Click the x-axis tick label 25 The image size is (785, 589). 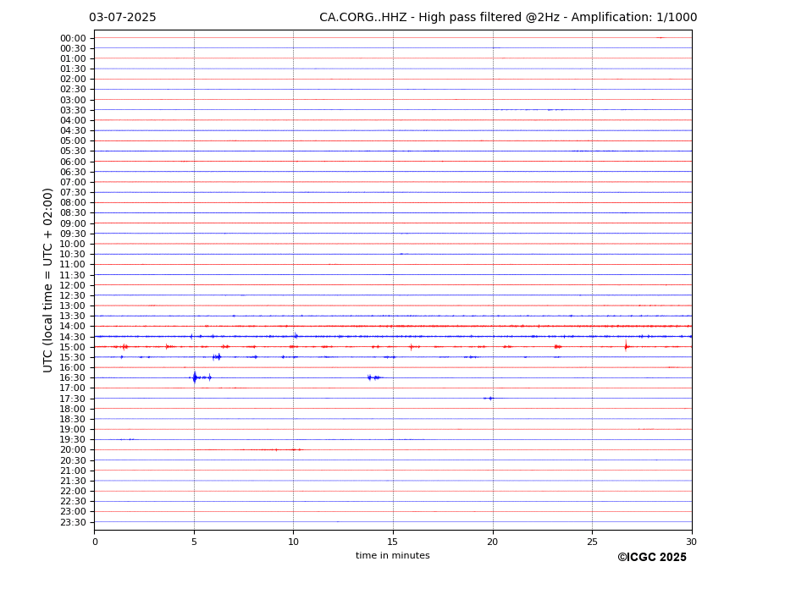(x=592, y=542)
